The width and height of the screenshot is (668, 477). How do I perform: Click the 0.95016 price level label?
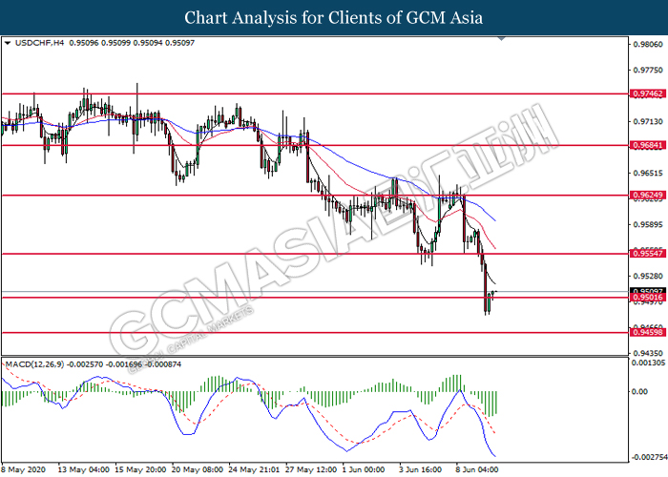[648, 298]
